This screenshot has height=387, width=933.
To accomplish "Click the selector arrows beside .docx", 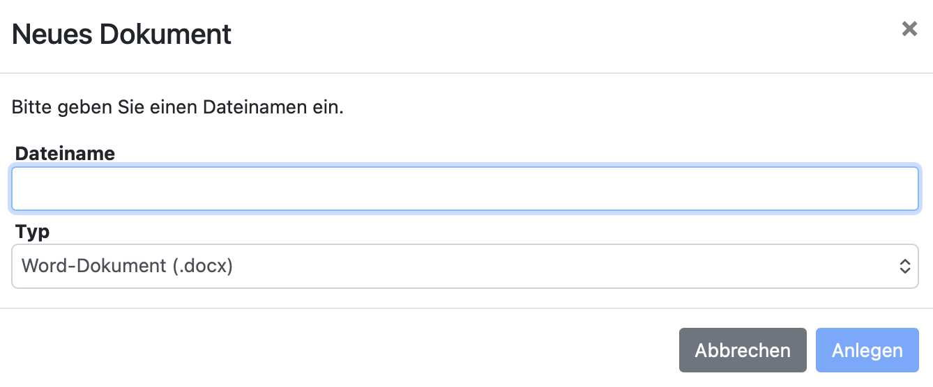I will [904, 266].
